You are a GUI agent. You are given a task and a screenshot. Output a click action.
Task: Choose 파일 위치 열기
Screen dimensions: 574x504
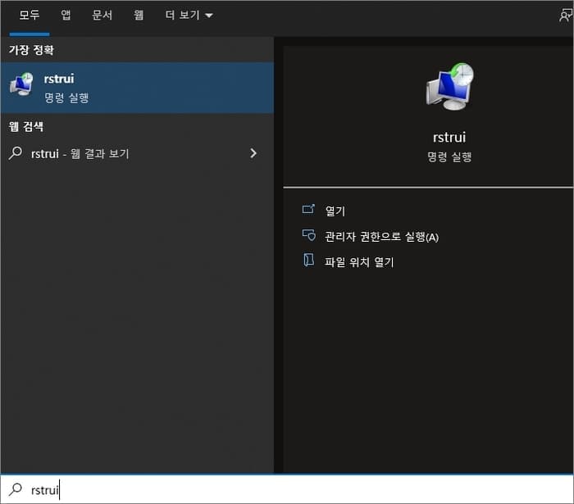tap(359, 262)
